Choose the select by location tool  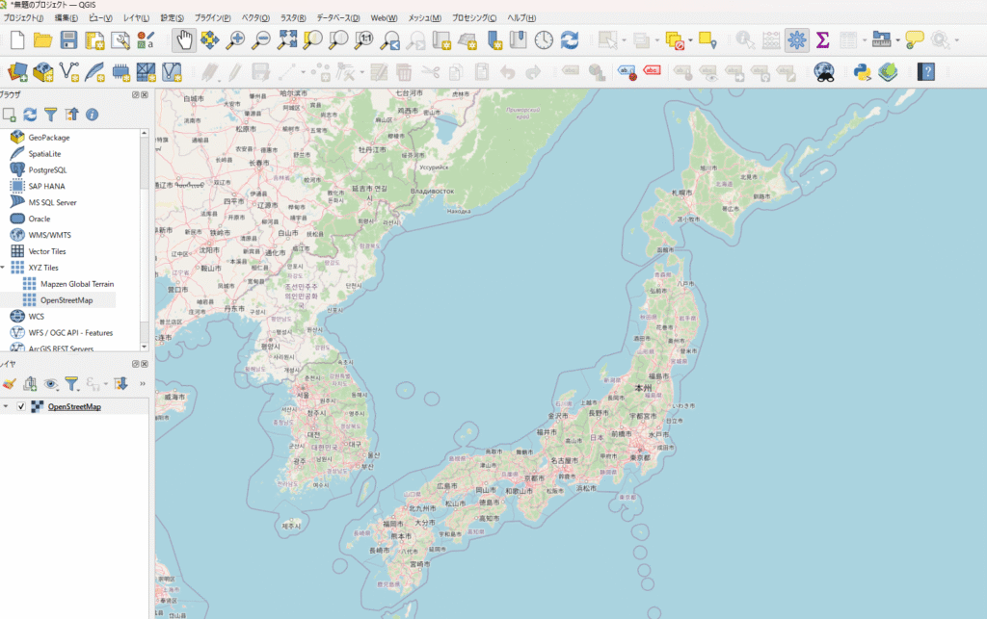coord(707,40)
